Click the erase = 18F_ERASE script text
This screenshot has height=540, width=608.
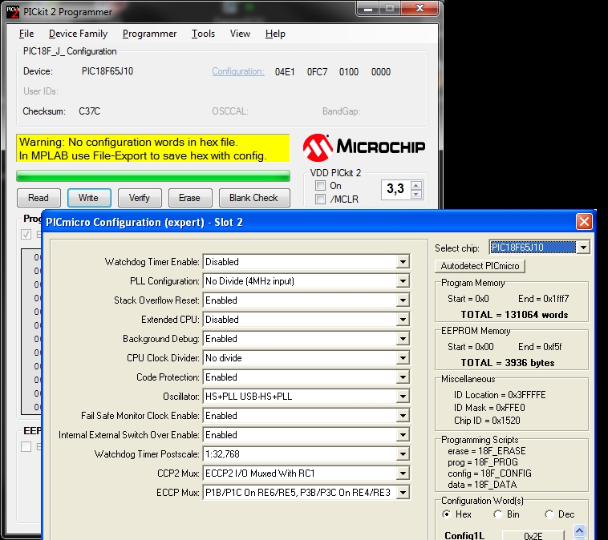pyautogui.click(x=487, y=451)
